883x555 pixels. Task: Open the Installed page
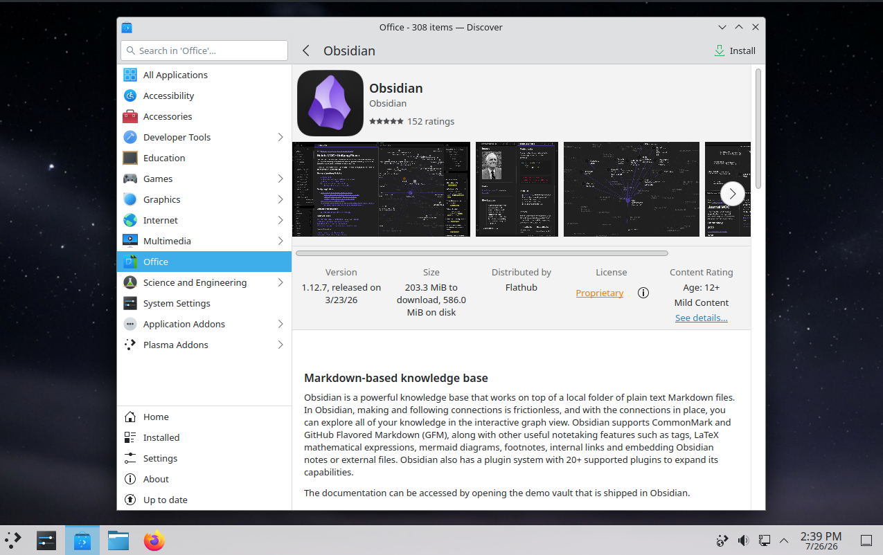(204, 437)
